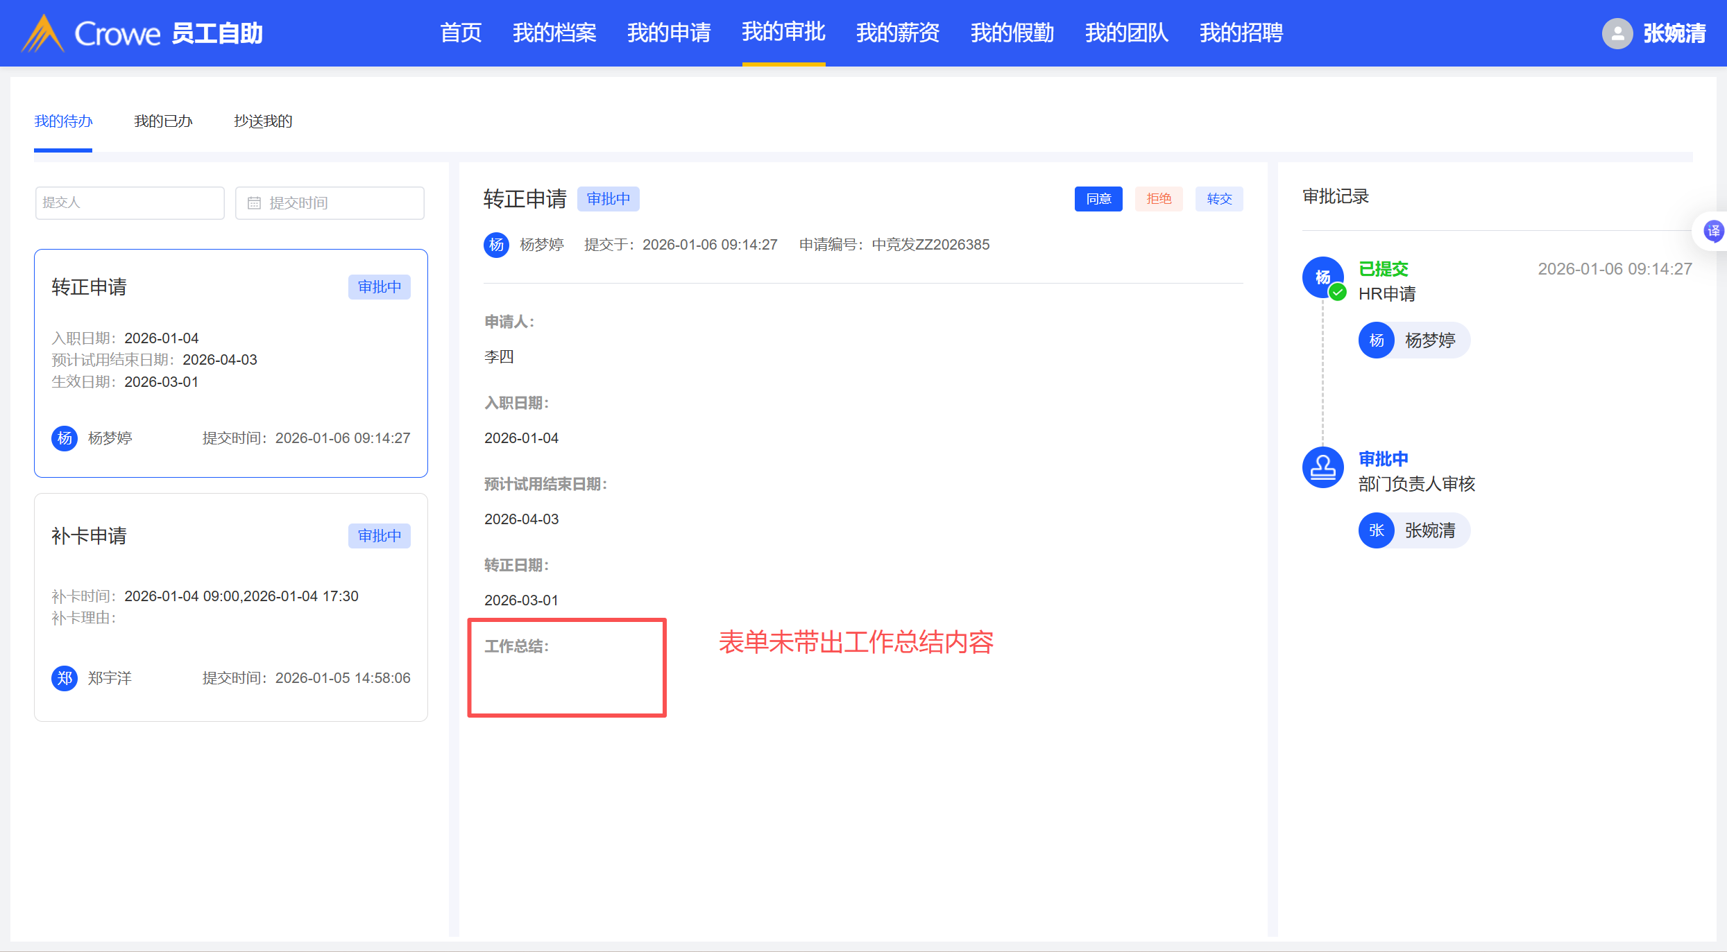Open 我的薪资 in top navigation
Image resolution: width=1727 pixels, height=952 pixels.
[897, 33]
